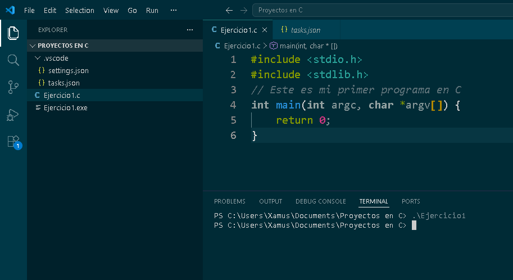
Task: Switch to the OUTPUT panel tab
Action: (x=271, y=201)
